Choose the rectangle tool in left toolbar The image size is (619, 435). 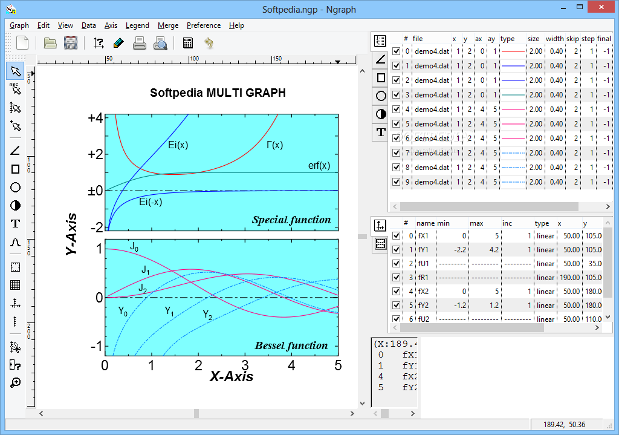[15, 169]
